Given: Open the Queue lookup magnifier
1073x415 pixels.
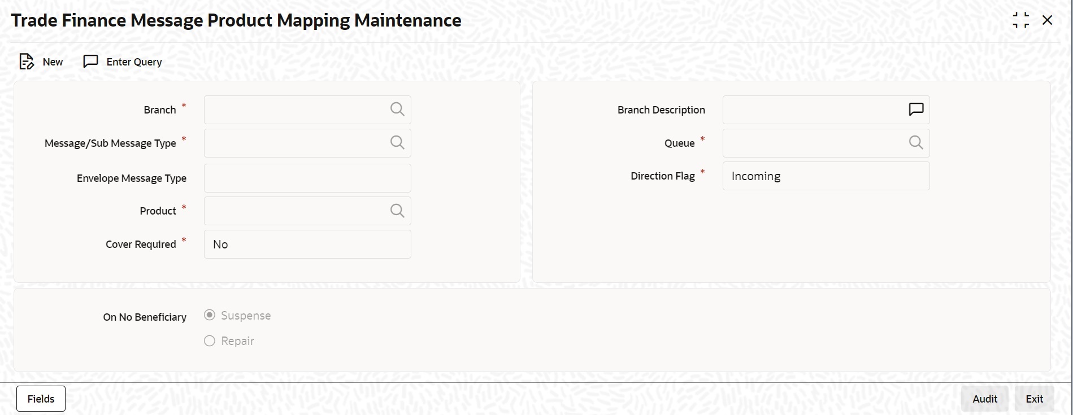Looking at the screenshot, I should click(x=915, y=143).
